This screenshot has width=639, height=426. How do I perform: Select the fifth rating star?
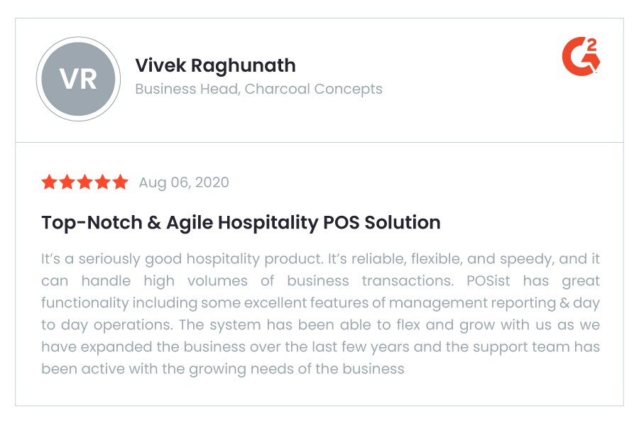click(x=120, y=182)
